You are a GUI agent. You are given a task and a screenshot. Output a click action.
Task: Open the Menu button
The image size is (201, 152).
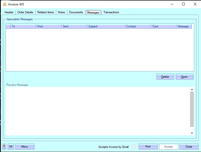pyautogui.click(x=25, y=147)
